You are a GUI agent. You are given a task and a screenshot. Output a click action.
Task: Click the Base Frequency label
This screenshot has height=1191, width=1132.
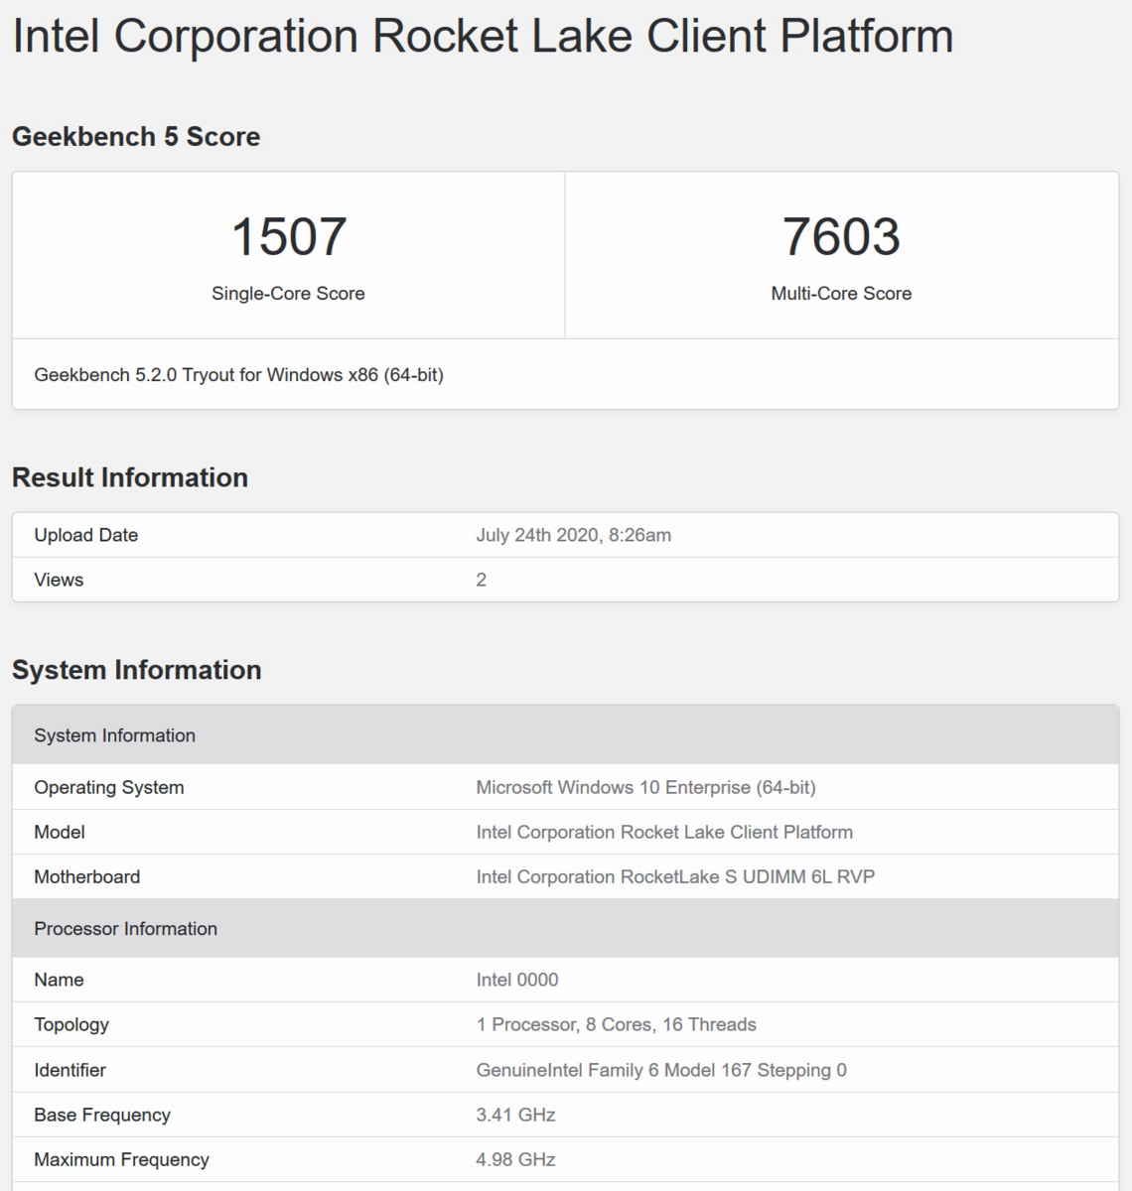pyautogui.click(x=102, y=1116)
